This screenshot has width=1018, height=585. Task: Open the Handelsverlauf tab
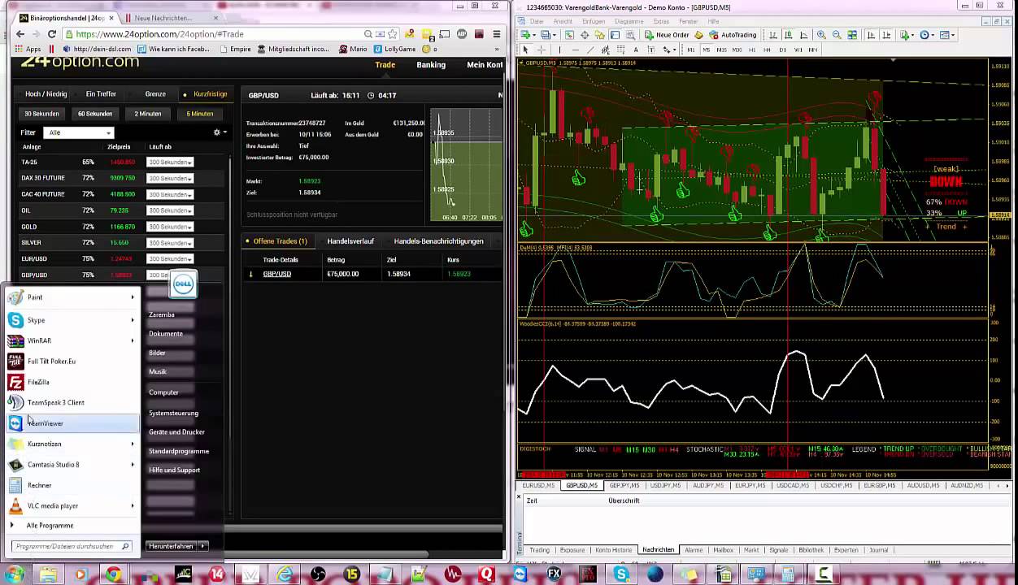pyautogui.click(x=350, y=241)
